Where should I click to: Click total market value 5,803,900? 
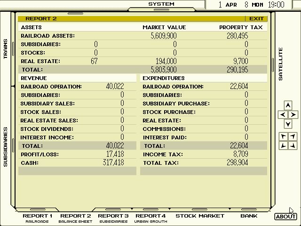pos(164,70)
